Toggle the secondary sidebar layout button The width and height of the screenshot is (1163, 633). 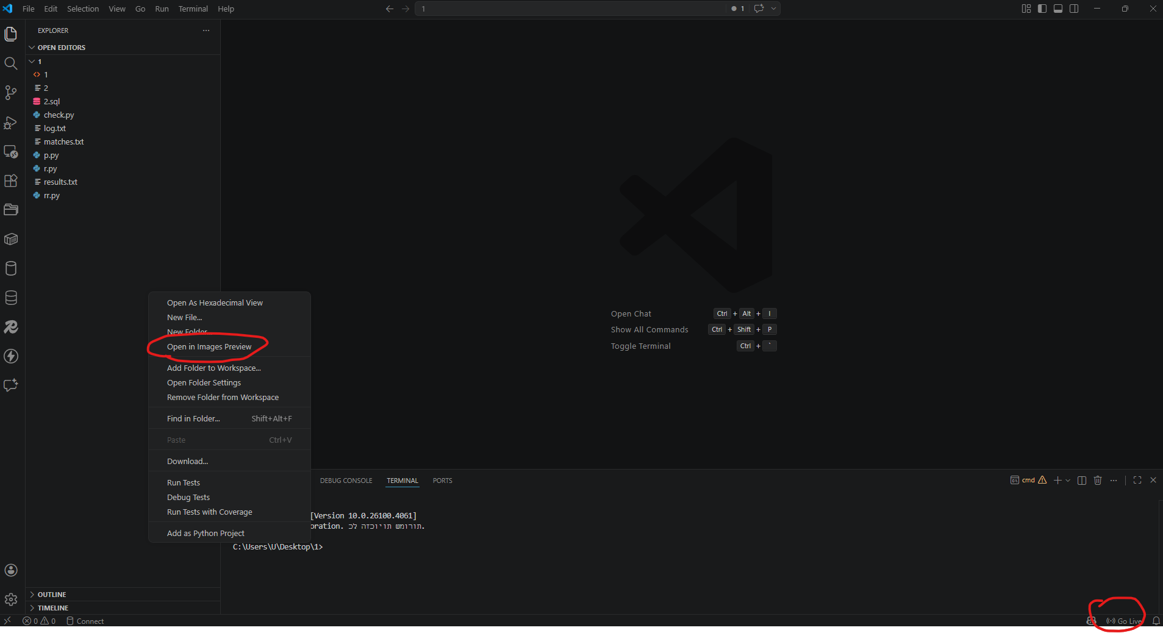pyautogui.click(x=1074, y=9)
